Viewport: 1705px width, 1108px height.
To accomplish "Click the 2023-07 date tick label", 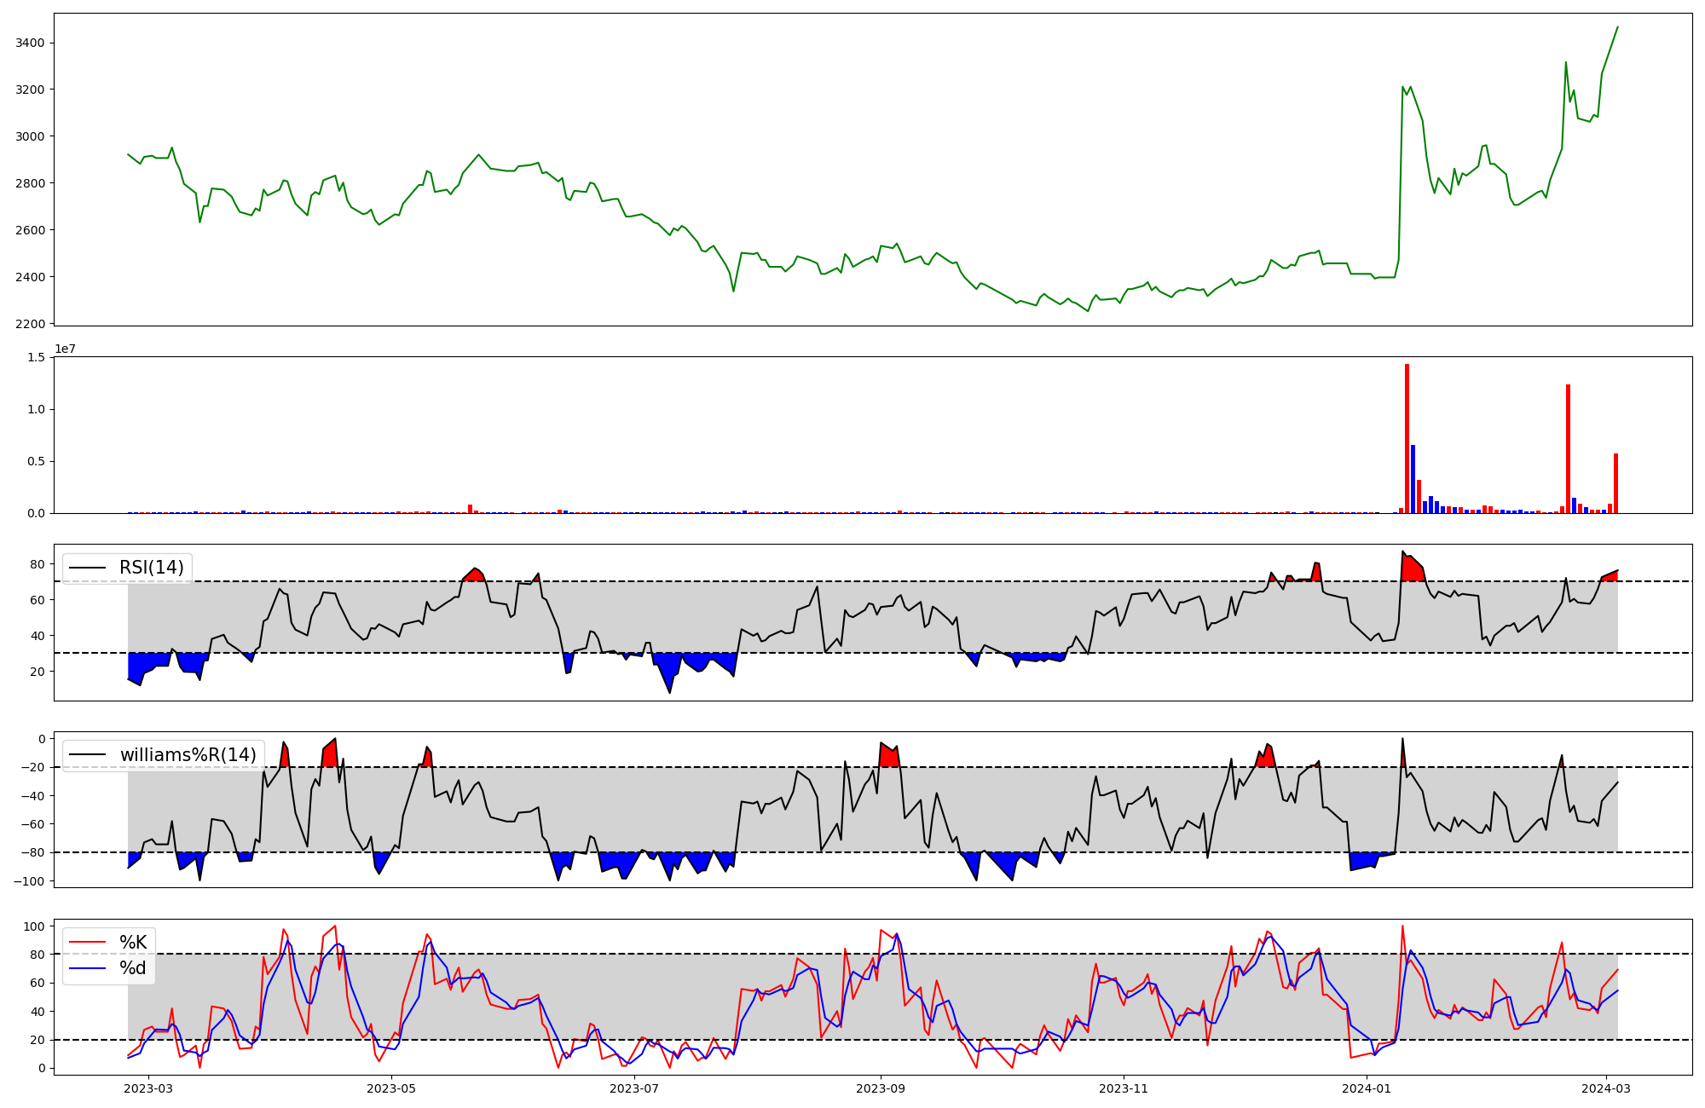I will (634, 1088).
